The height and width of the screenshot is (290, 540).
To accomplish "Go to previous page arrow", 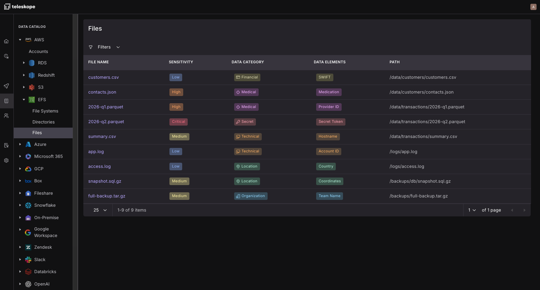I will point(512,210).
